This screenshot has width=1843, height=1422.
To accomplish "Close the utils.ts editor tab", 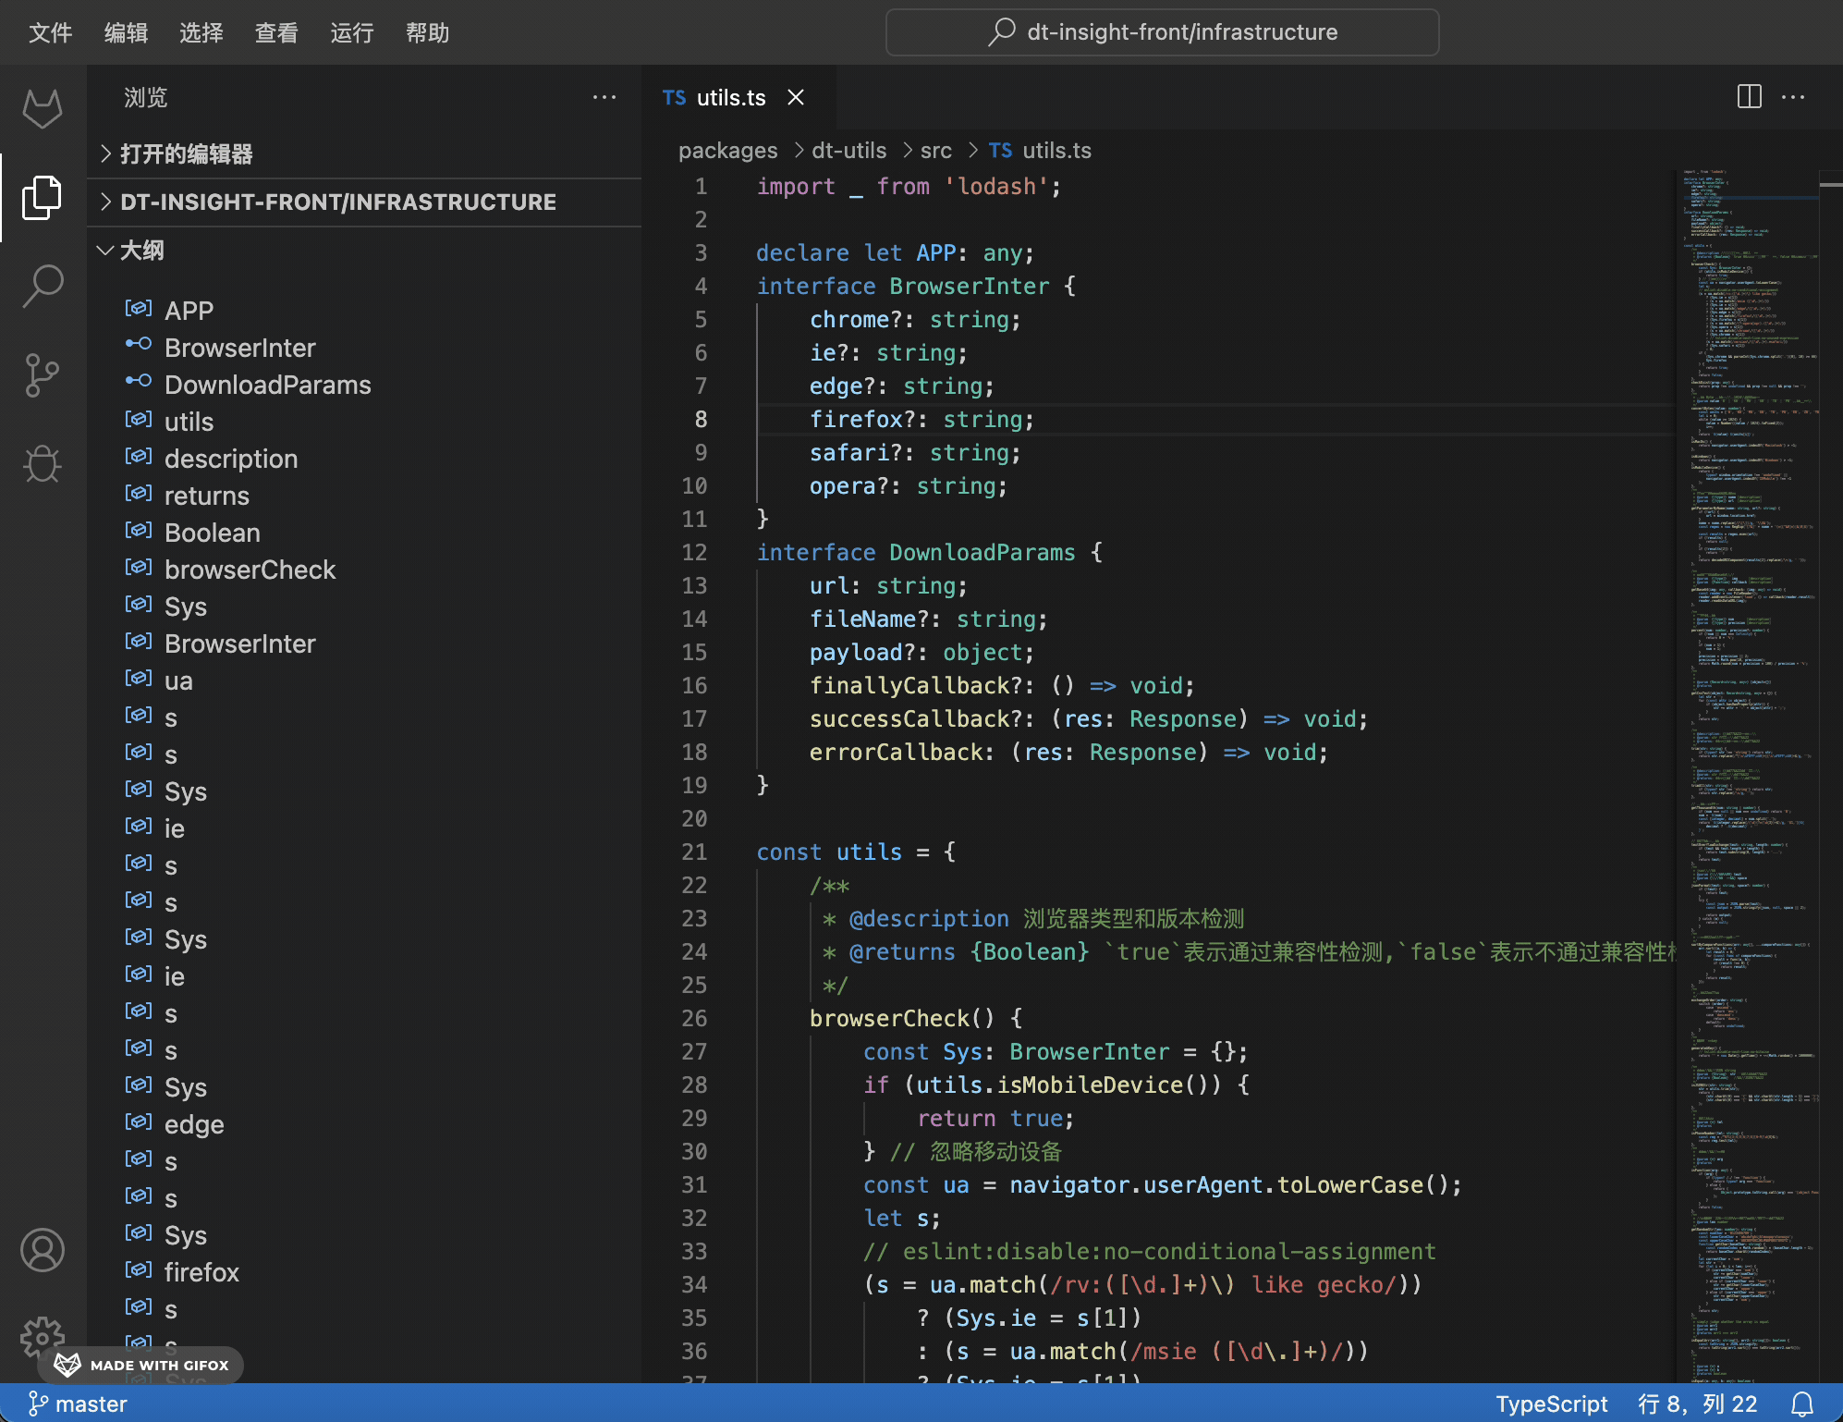I will coord(796,97).
